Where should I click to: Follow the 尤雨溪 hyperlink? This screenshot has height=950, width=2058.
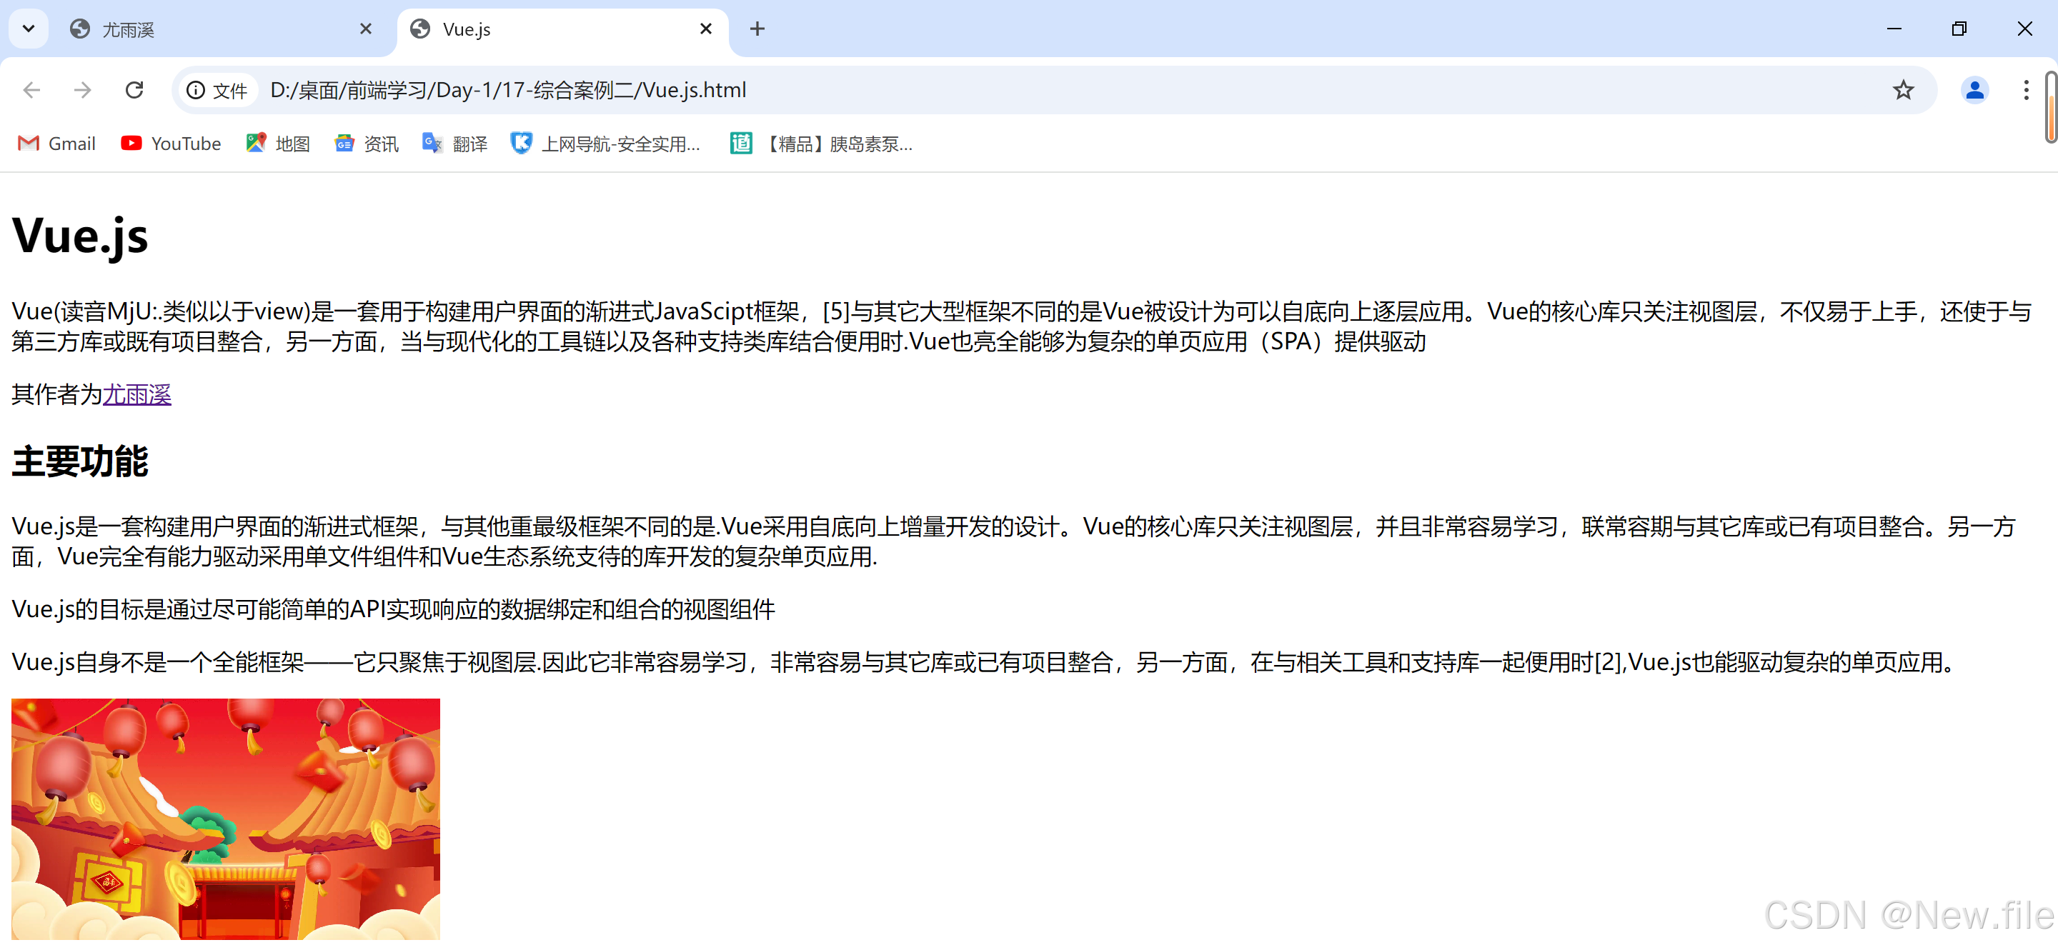pos(136,394)
